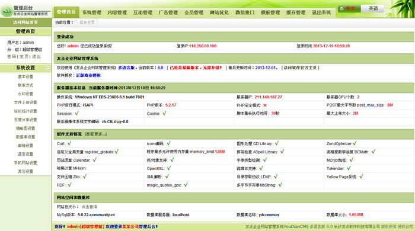Click the 后台主页 breadcrumb
This screenshot has width=415, height=231.
[87, 23]
